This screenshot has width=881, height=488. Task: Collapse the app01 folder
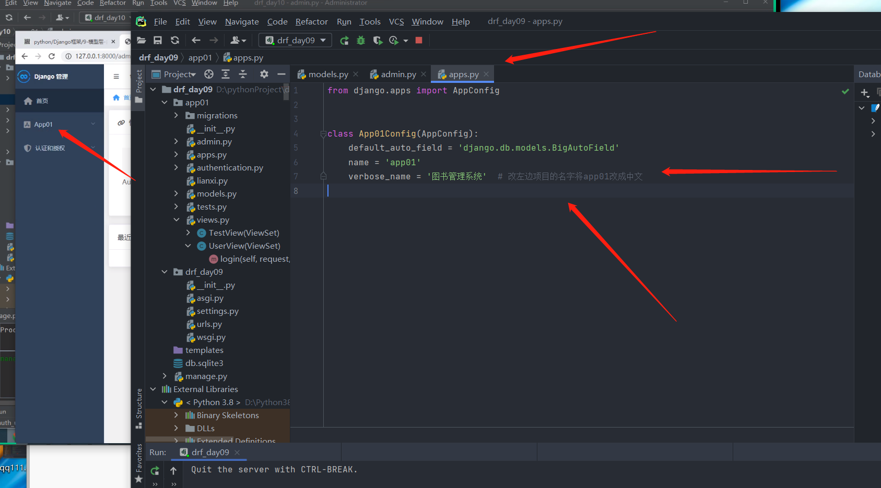click(165, 103)
